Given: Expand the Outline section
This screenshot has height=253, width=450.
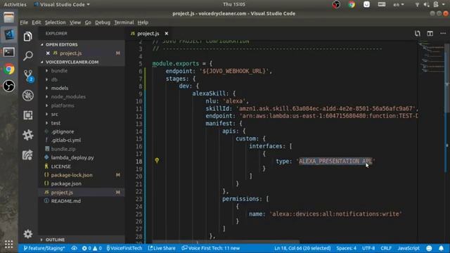Looking at the screenshot, I should pyautogui.click(x=55, y=240).
